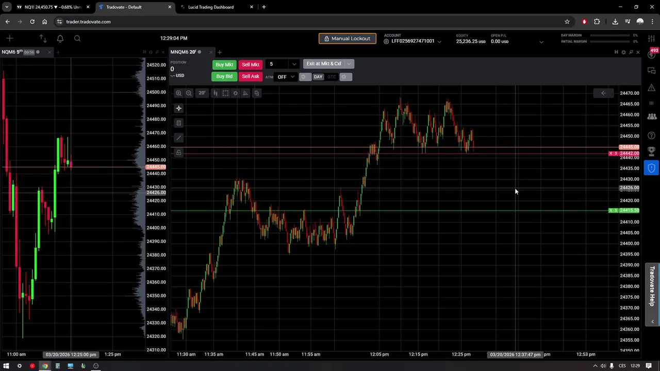Open the data box tool on chart

click(x=178, y=123)
